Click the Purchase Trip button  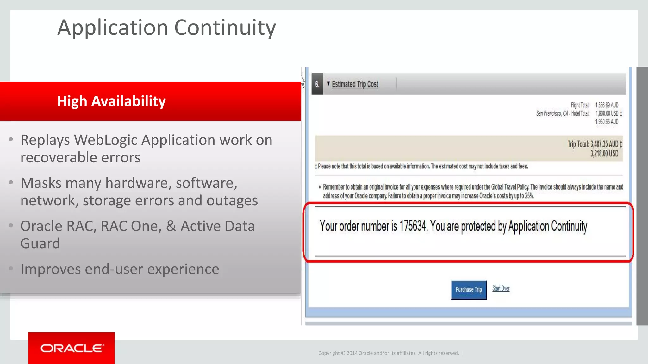(469, 290)
